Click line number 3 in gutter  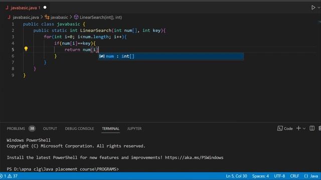click(13, 36)
